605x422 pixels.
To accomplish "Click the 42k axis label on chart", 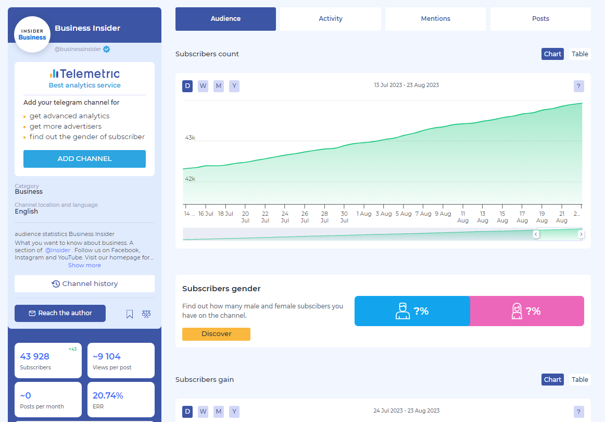I will tap(190, 179).
